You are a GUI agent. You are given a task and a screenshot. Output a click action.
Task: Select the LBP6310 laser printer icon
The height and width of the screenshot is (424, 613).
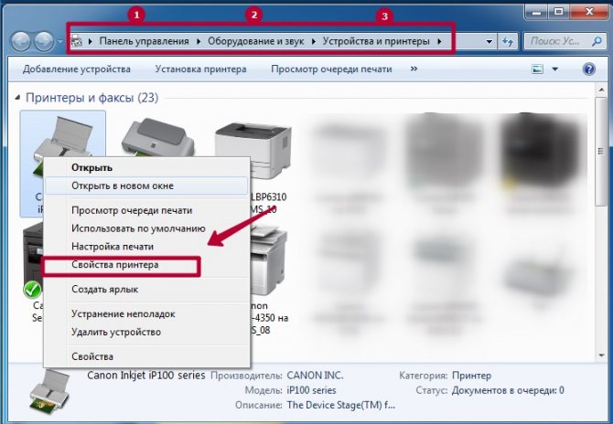(x=253, y=150)
